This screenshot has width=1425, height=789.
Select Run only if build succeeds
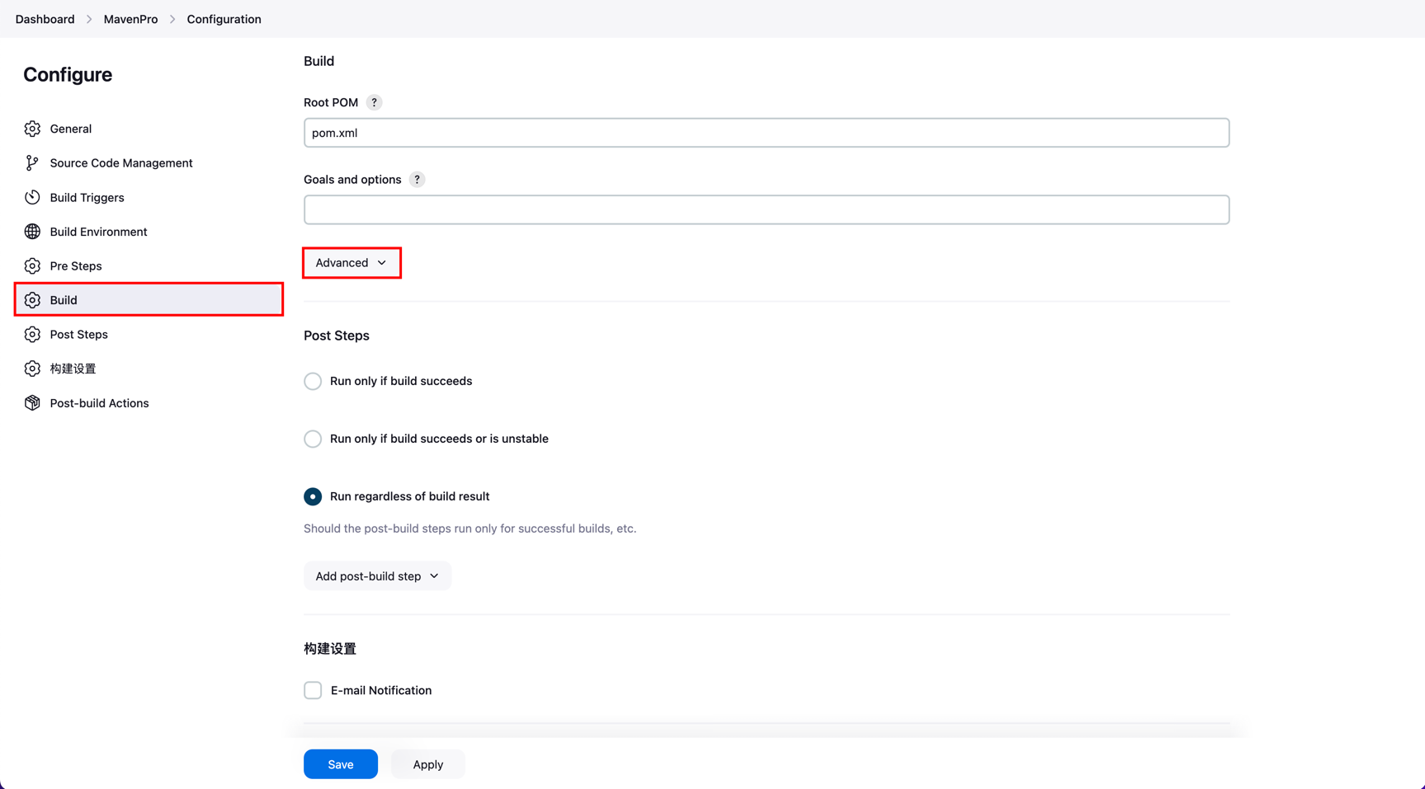click(313, 381)
